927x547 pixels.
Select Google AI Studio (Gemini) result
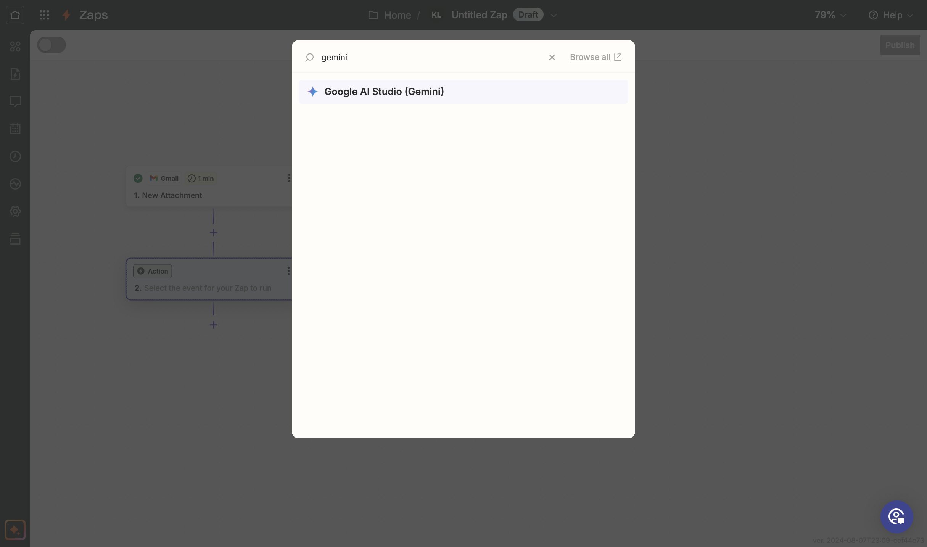click(x=463, y=92)
